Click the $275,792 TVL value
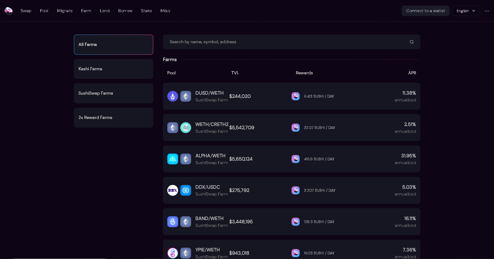This screenshot has width=494, height=259. coord(239,190)
